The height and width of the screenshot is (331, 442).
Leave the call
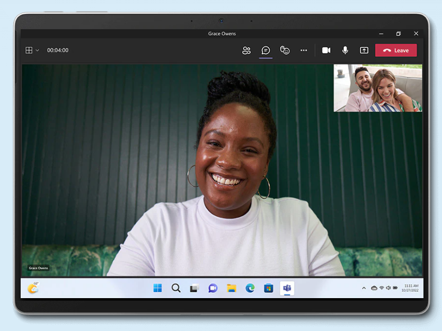[x=396, y=50]
